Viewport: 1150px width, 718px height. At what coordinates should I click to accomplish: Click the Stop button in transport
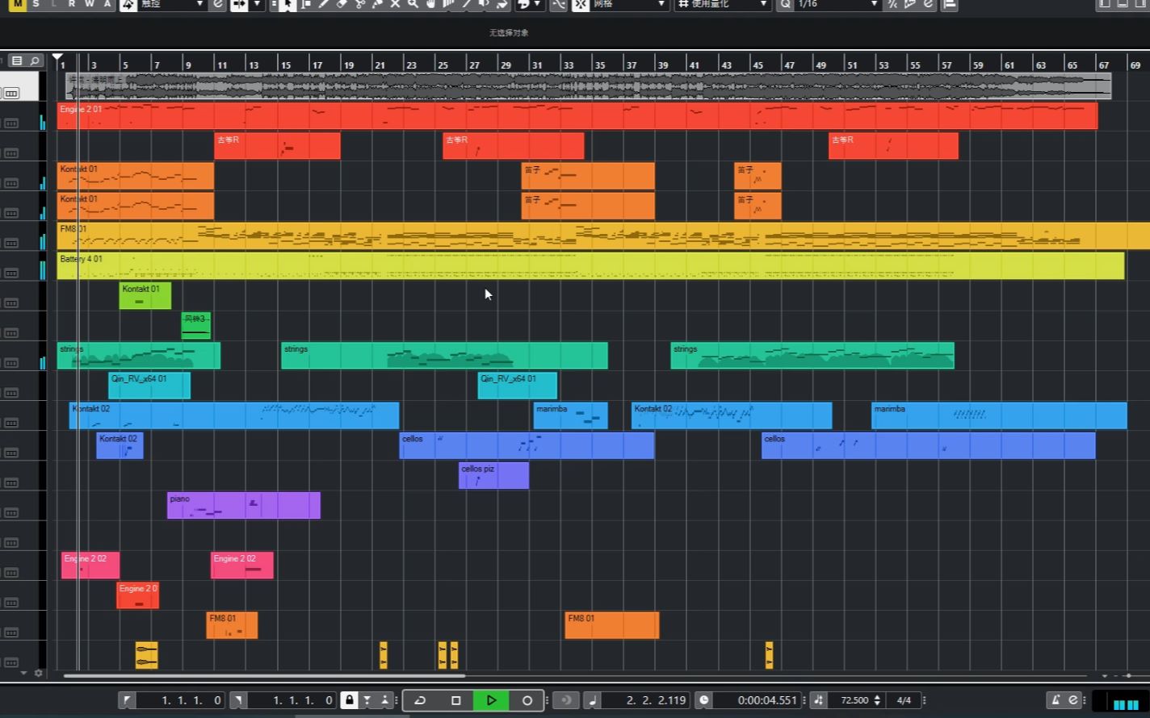tap(455, 700)
